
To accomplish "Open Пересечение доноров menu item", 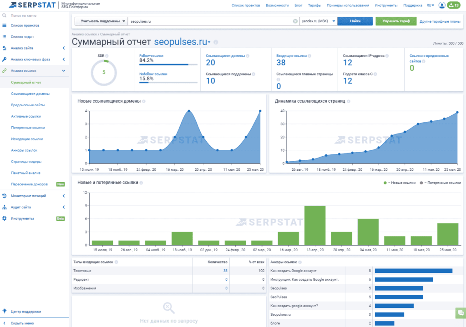I will [x=30, y=184].
